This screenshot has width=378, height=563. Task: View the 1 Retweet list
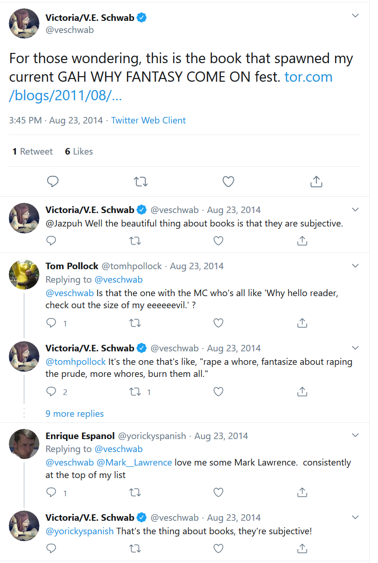tap(32, 151)
